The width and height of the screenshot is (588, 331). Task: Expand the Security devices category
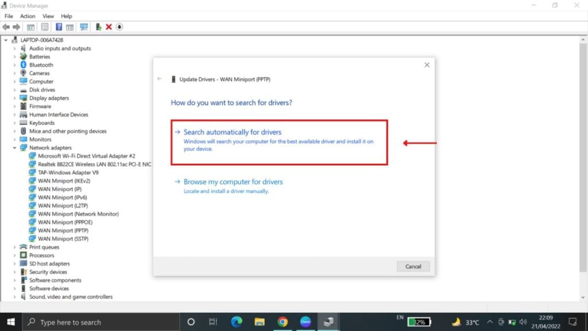pyautogui.click(x=14, y=272)
